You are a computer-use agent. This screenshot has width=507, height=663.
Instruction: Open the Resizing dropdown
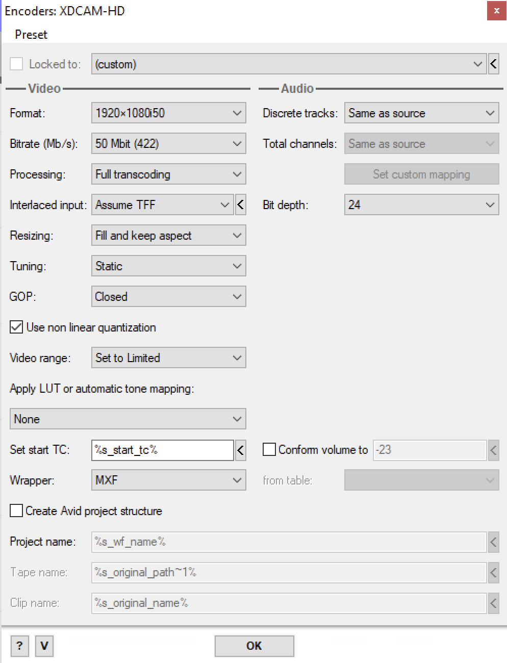coord(169,235)
